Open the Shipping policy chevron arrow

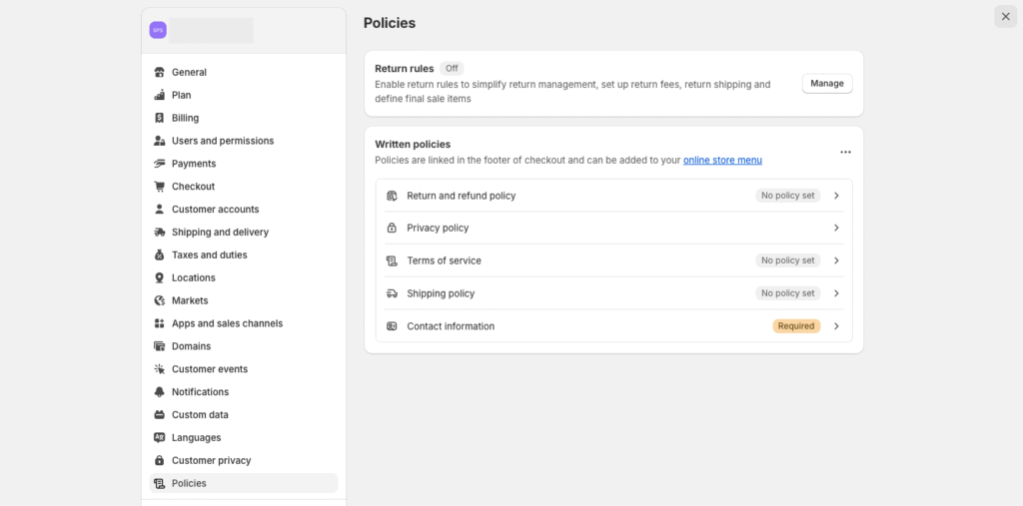tap(836, 293)
